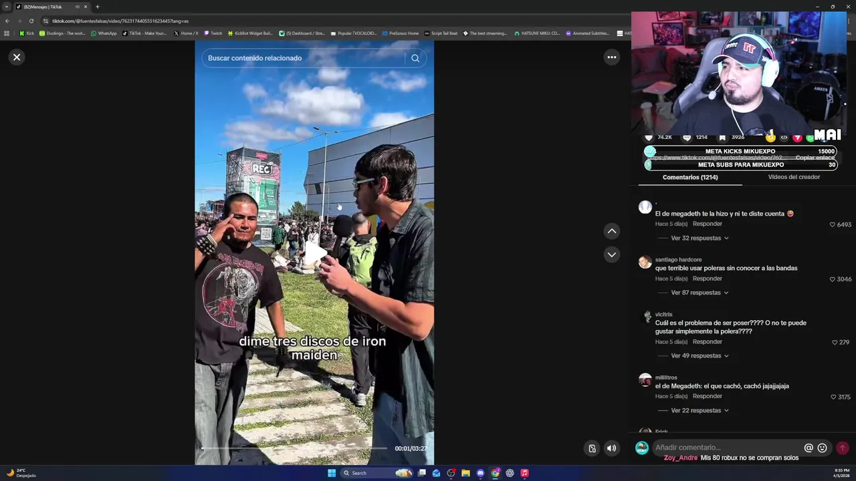Switch to the Comentarios (1214) tab
Viewport: 856px width, 481px height.
689,177
